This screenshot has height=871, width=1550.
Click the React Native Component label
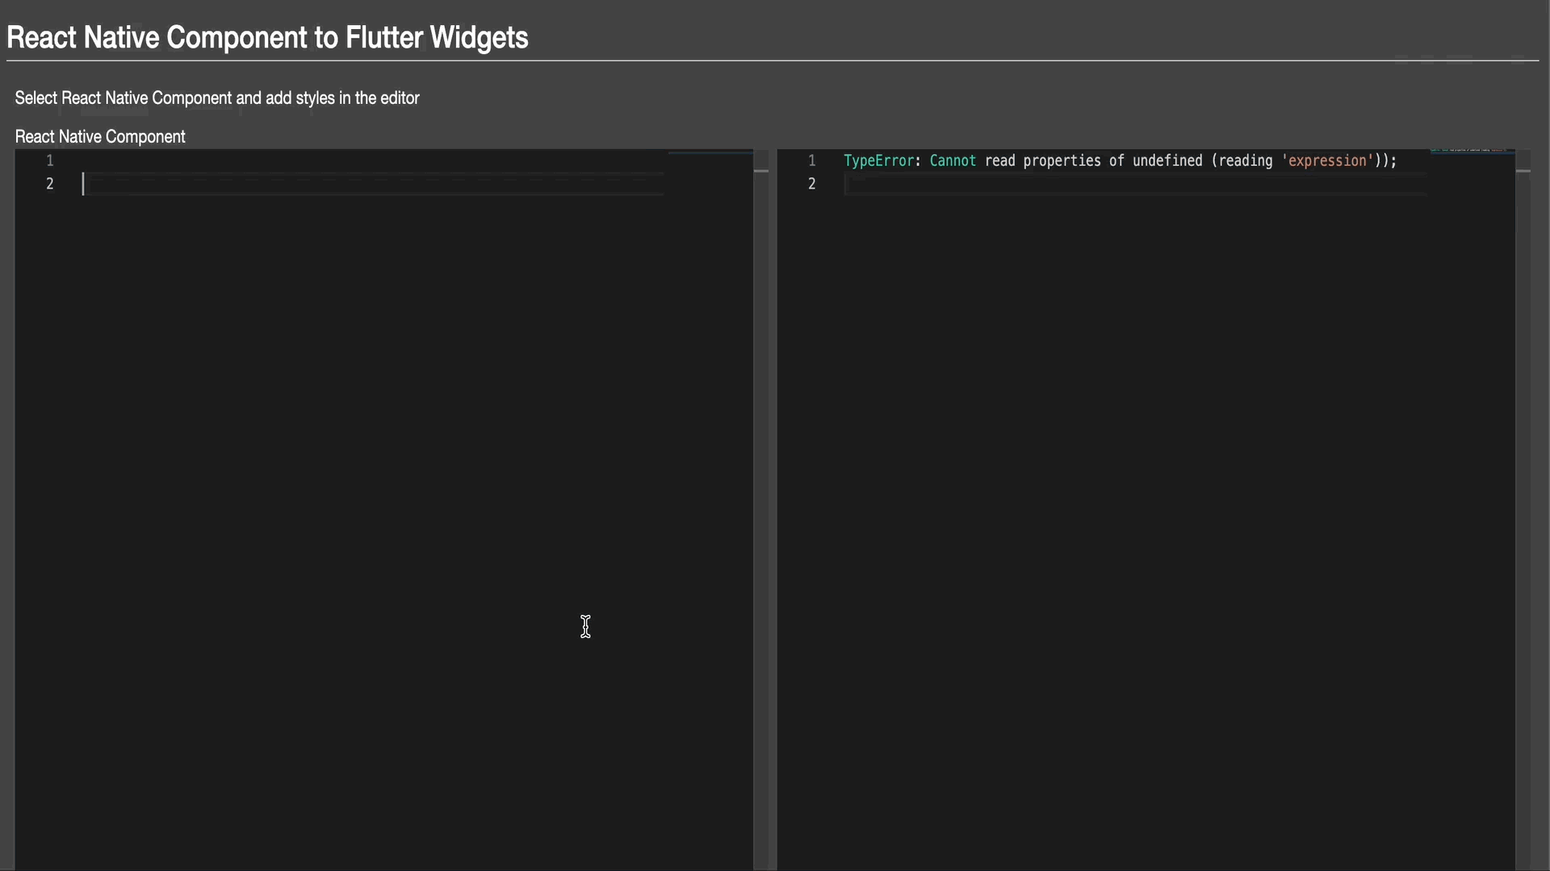pos(100,136)
